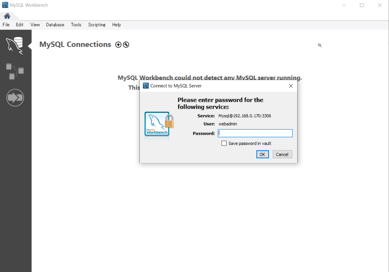Open the manage connections wrench icon
Screen dimensions: 389x272
pyautogui.click(x=126, y=45)
